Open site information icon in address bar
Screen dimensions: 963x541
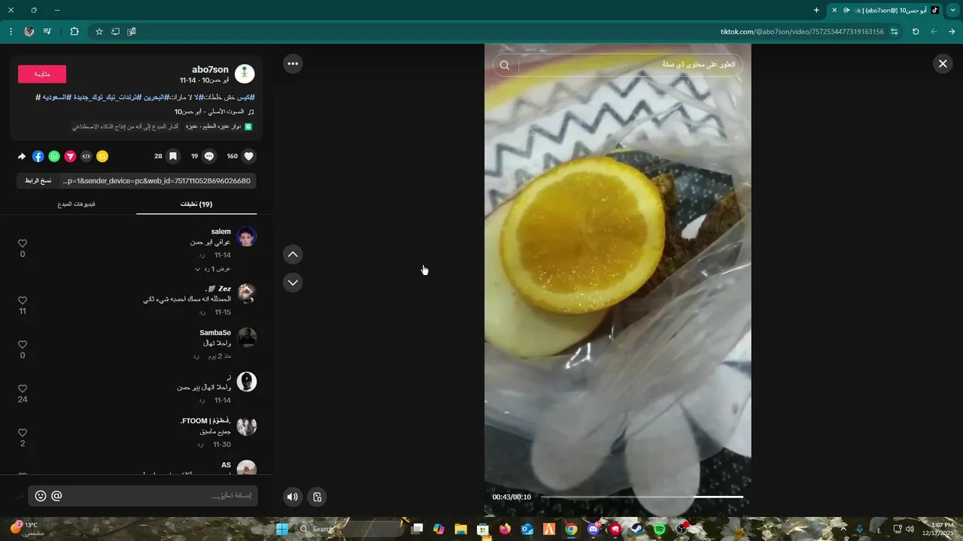tap(894, 32)
